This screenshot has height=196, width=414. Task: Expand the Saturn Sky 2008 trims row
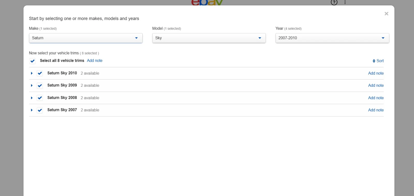pos(32,98)
